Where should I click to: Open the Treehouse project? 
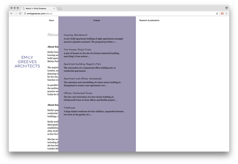coord(69,108)
